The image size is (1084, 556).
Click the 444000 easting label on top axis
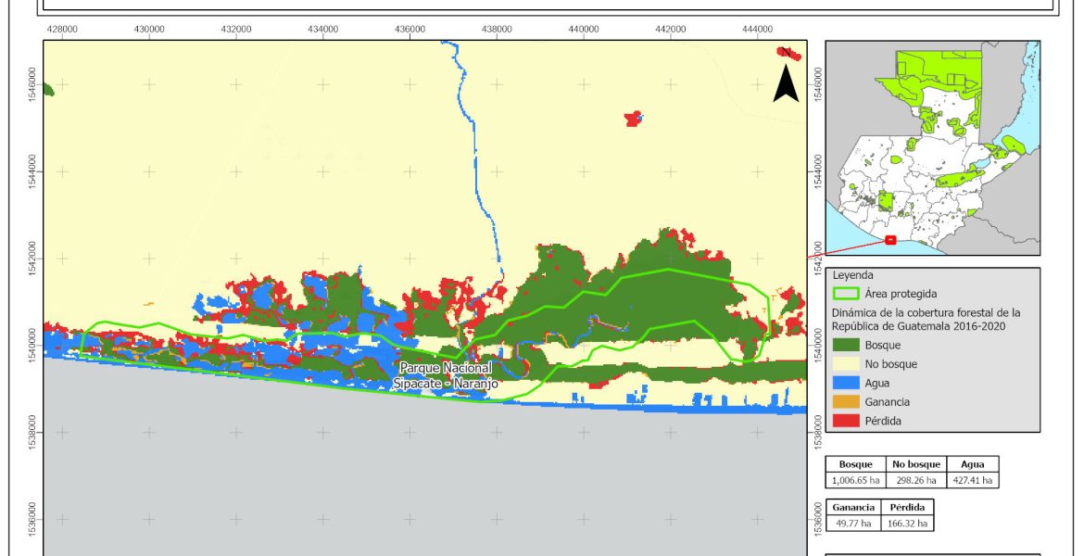click(x=758, y=29)
